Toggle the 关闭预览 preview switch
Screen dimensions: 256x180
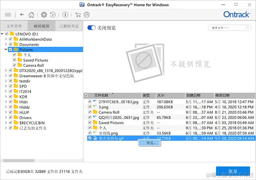coord(91,28)
